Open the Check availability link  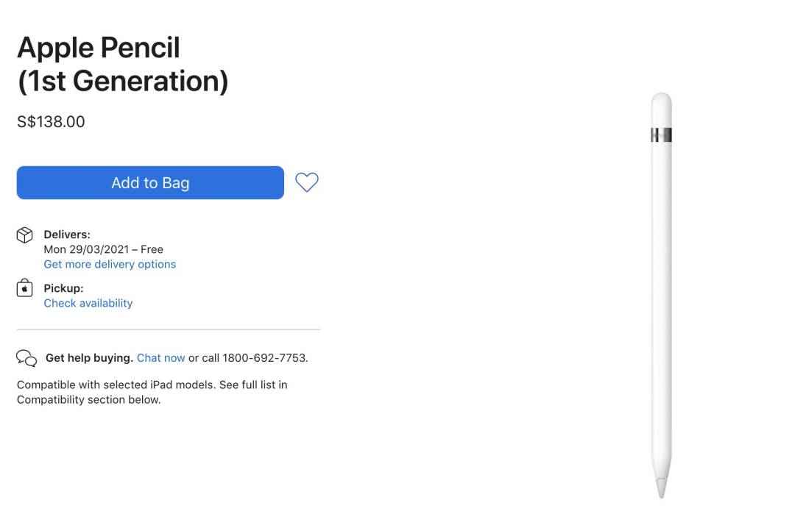(x=88, y=303)
